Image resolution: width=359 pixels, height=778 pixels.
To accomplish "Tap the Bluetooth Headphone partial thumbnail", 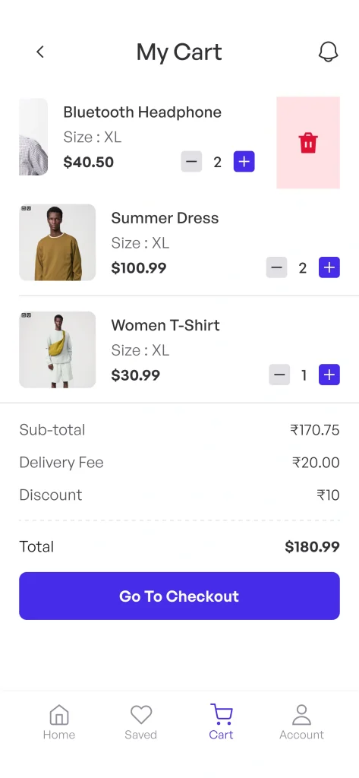I will (33, 137).
